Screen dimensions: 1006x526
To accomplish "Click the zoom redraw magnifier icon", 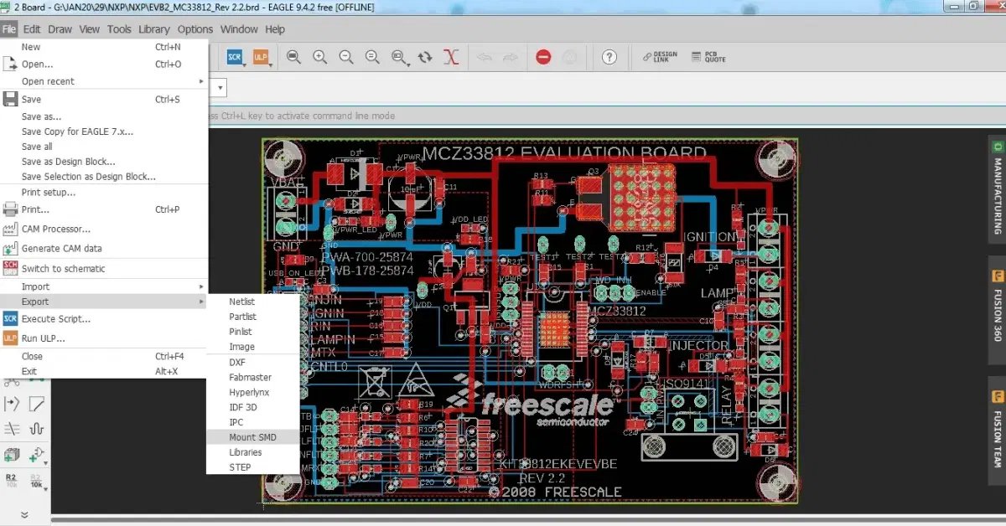I will pos(372,57).
